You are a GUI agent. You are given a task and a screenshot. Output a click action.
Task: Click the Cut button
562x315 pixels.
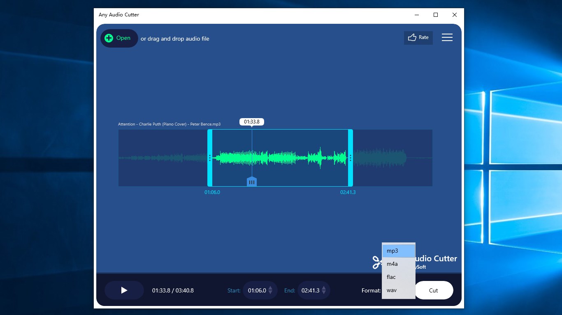[433, 290]
